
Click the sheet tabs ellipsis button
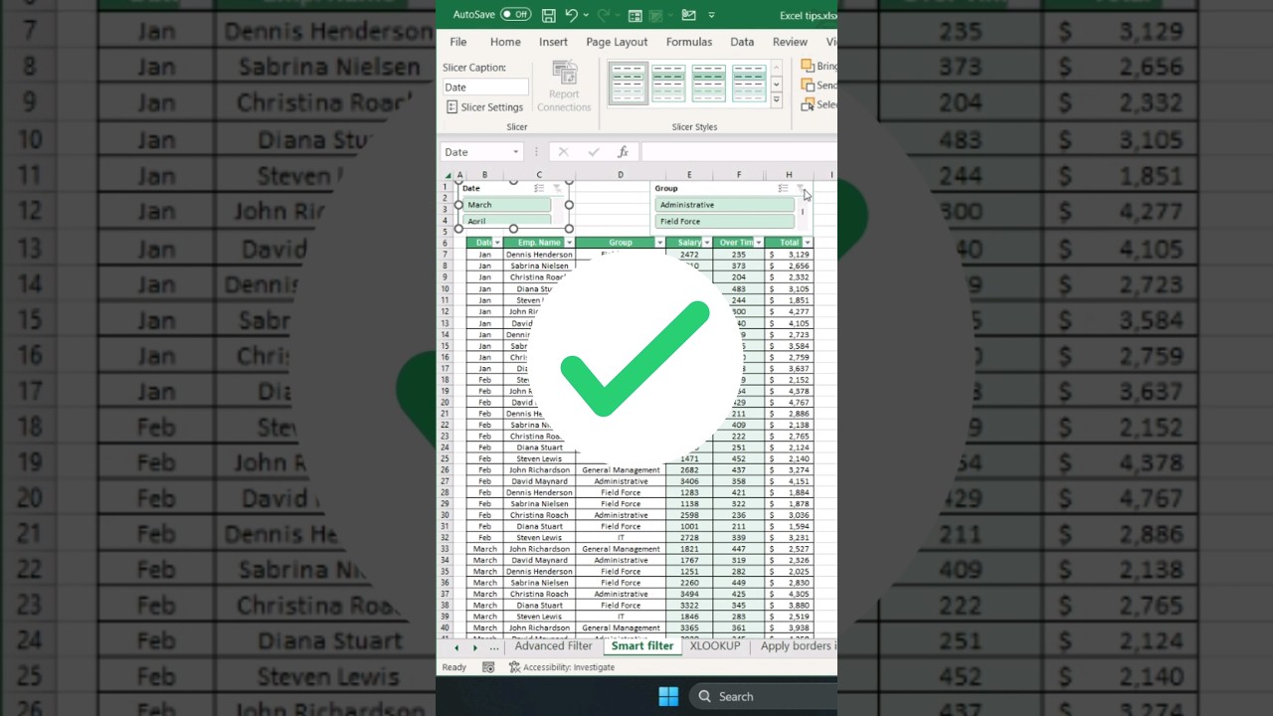coord(494,646)
